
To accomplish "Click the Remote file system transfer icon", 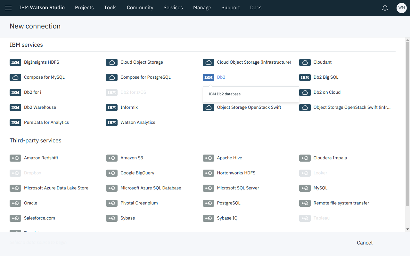I will coord(305,203).
